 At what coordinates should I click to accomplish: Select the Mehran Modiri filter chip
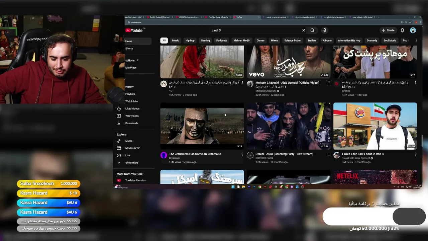pyautogui.click(x=242, y=41)
